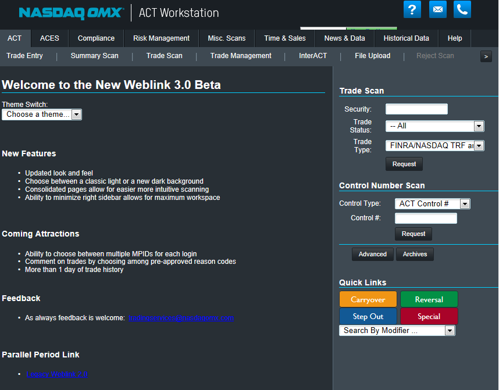Click the NASDAQ OMX logo
499x390 pixels.
pyautogui.click(x=72, y=13)
